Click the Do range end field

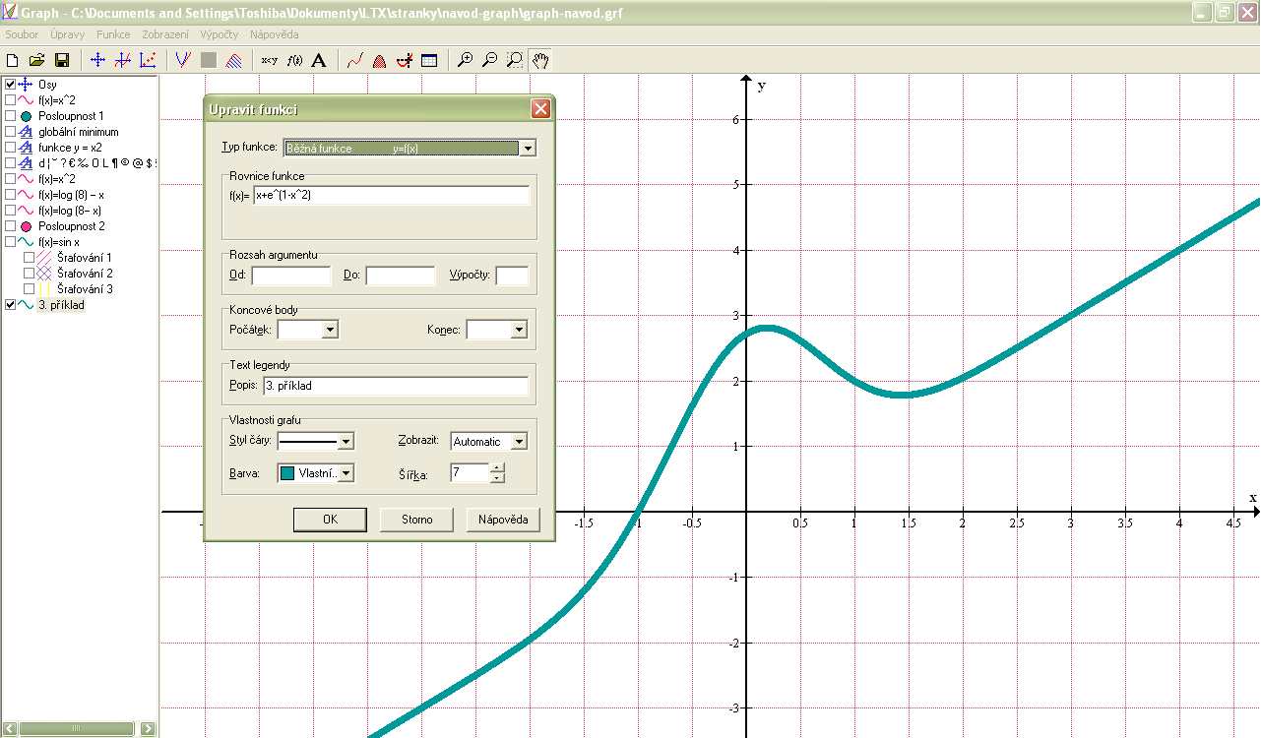click(401, 276)
